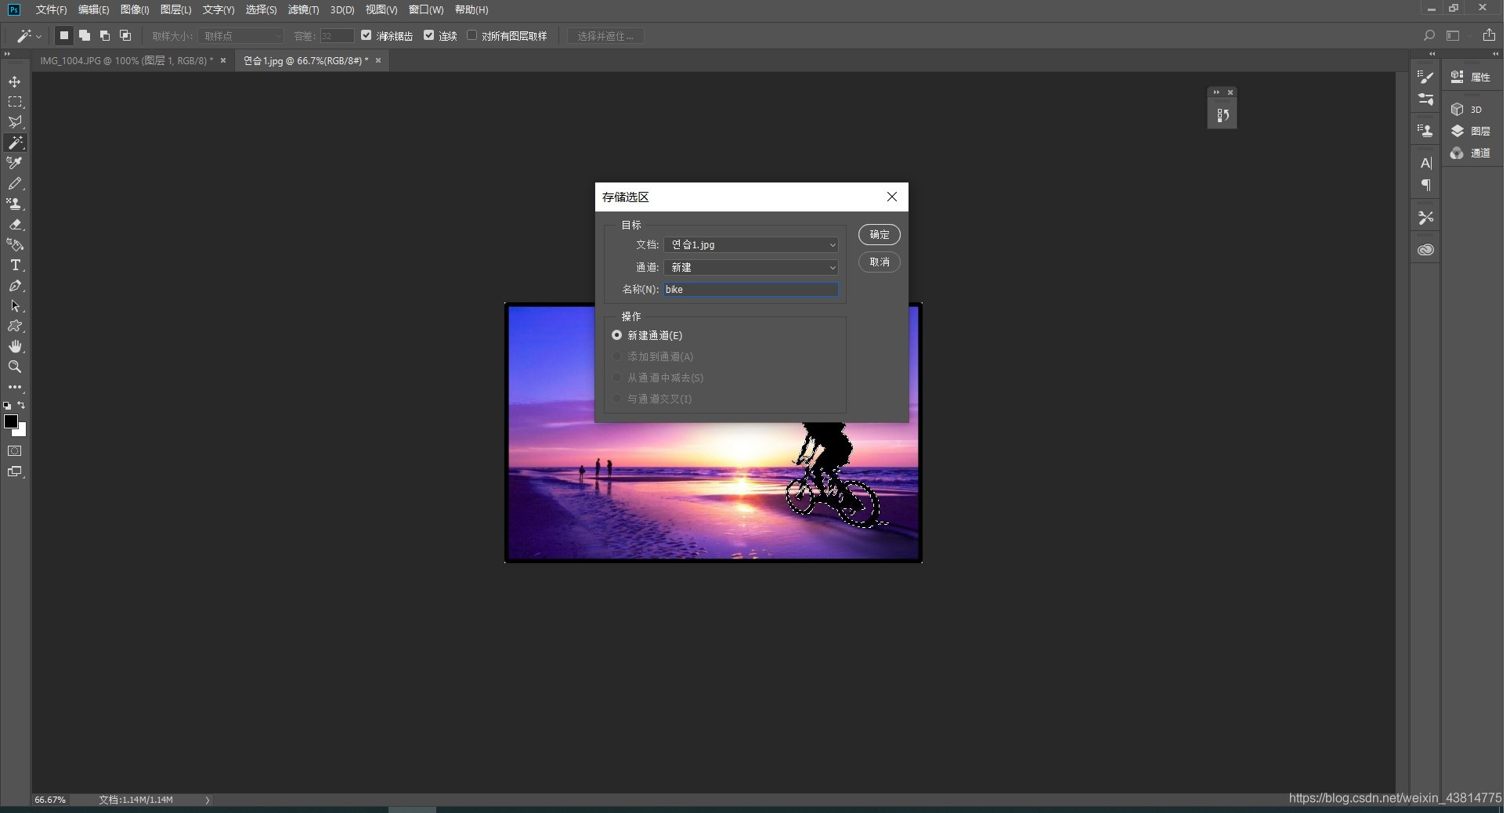Reset to default foreground/background colors

tap(7, 406)
